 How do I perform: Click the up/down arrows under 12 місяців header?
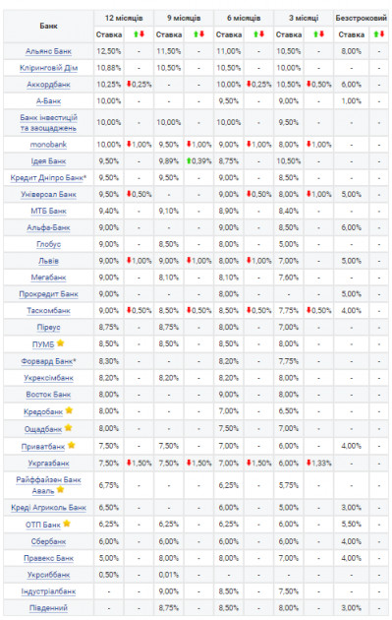139,34
